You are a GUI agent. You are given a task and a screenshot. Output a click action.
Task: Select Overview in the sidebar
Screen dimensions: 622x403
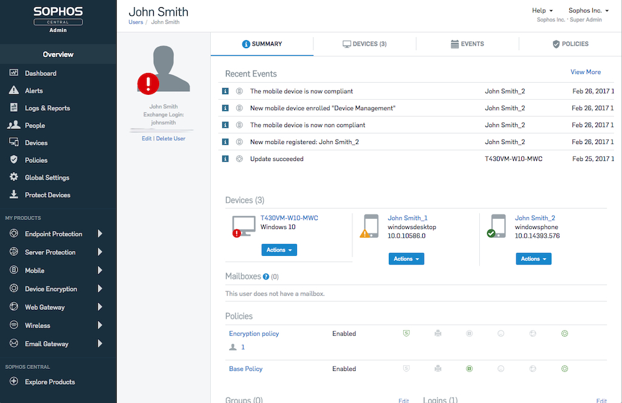58,54
